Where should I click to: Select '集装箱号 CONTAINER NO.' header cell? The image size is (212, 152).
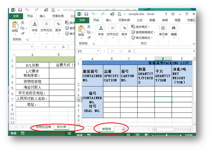click(x=92, y=76)
